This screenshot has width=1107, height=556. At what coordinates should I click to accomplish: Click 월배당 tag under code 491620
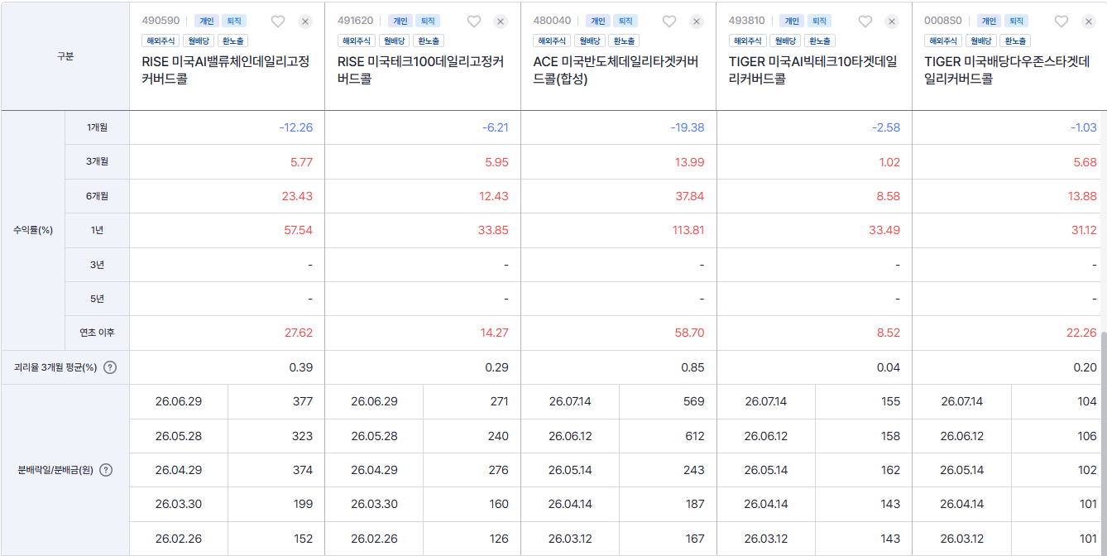point(394,41)
